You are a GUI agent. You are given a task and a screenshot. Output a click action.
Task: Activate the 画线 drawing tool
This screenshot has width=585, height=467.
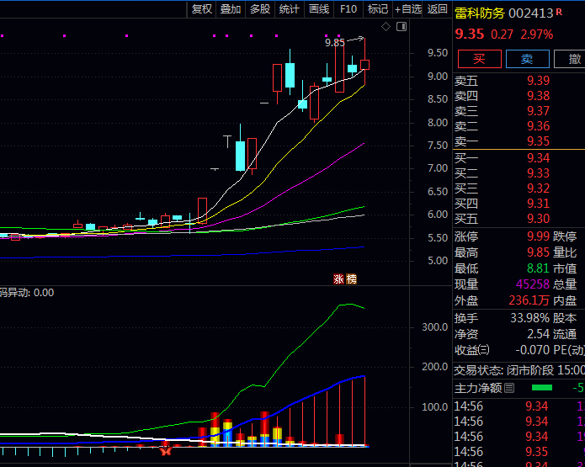coord(319,9)
